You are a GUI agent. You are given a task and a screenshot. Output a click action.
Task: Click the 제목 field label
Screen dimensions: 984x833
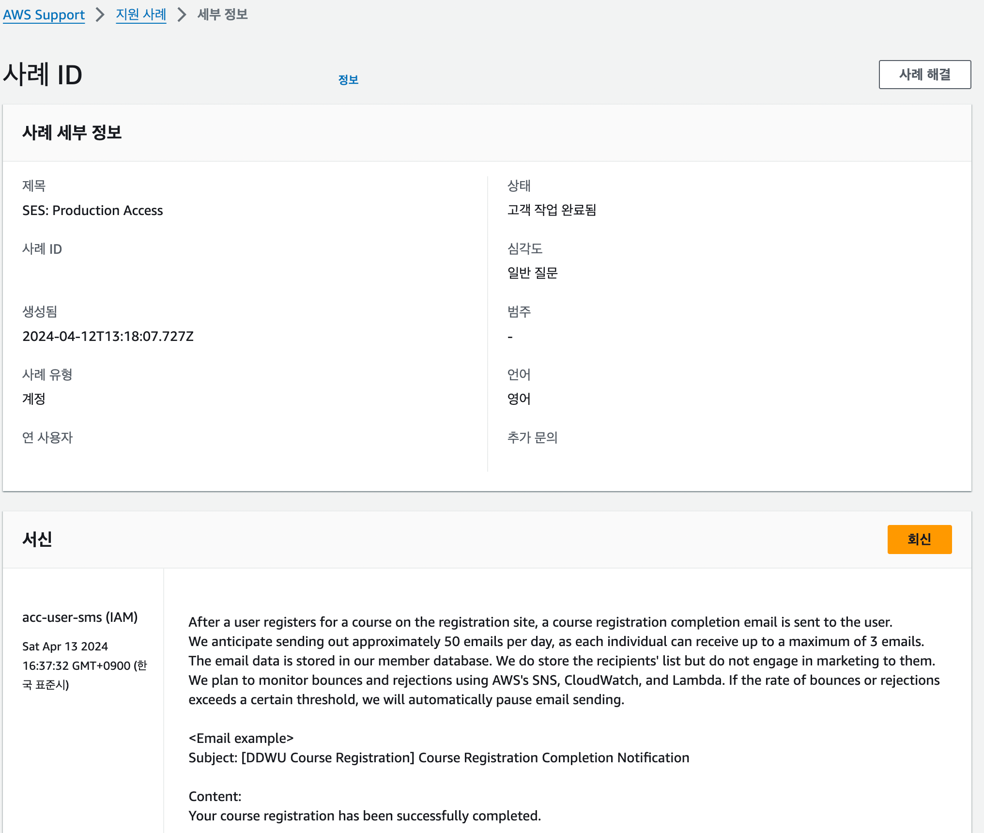[34, 186]
